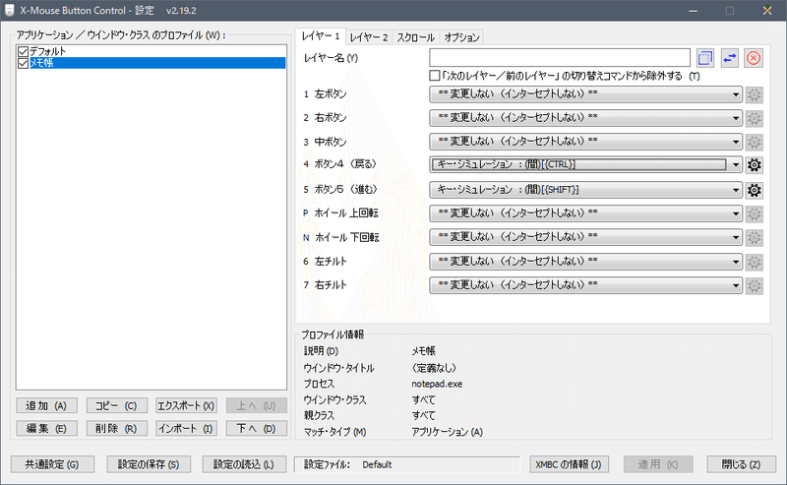Click the notepad.exe process value
Viewport: 787px width, 485px height.
point(437,384)
